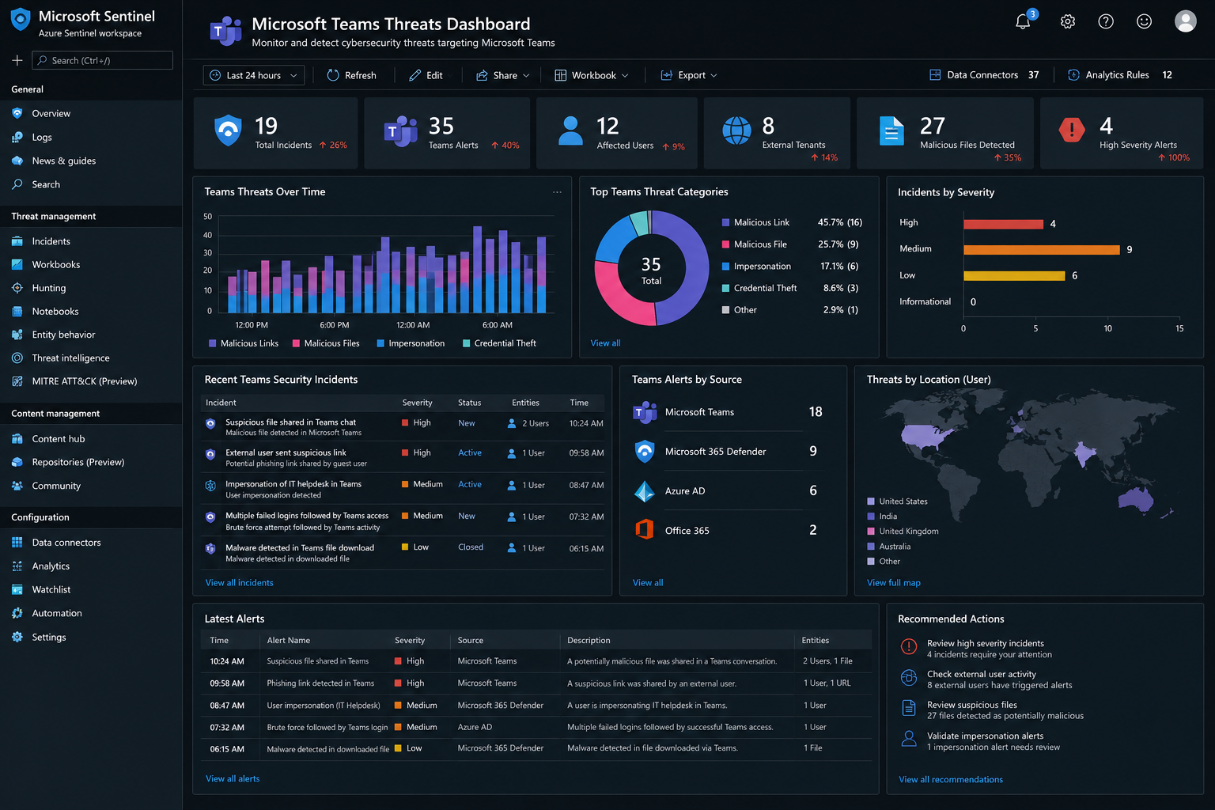Click the Notebooks icon in sidebar
The image size is (1215, 810).
pyautogui.click(x=17, y=312)
